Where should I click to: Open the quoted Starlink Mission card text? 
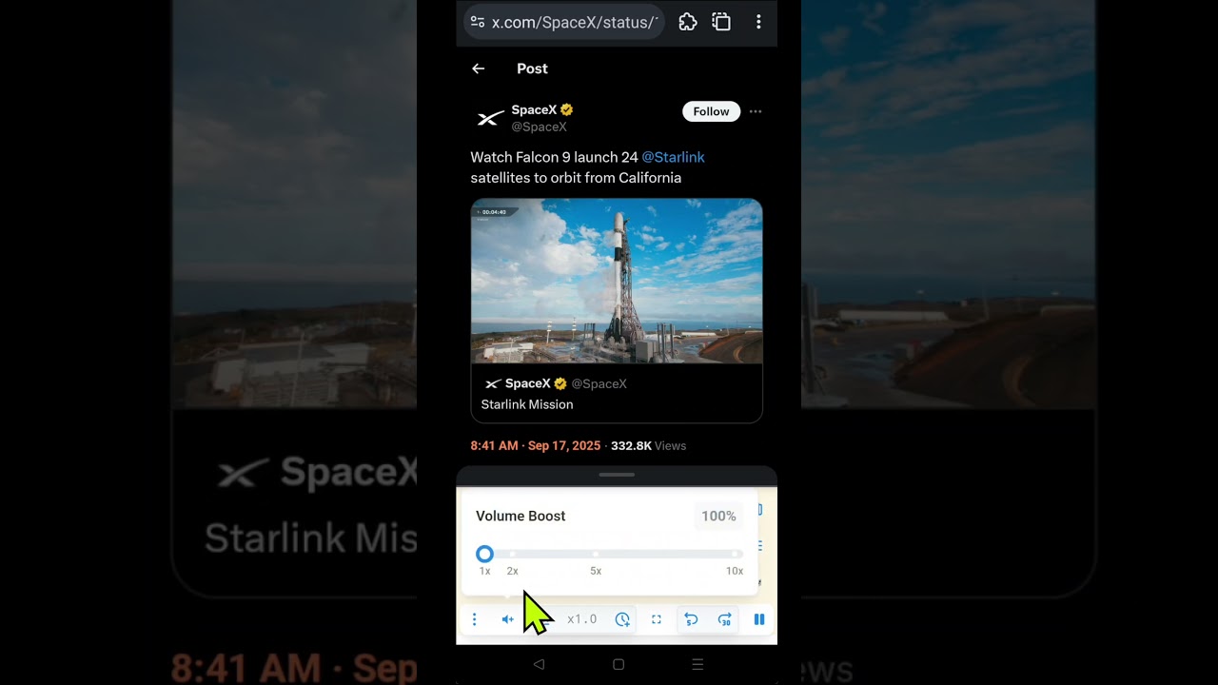527,404
